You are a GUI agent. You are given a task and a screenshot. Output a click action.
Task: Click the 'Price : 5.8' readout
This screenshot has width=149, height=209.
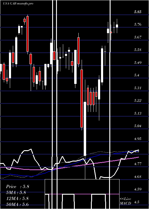point(17,187)
